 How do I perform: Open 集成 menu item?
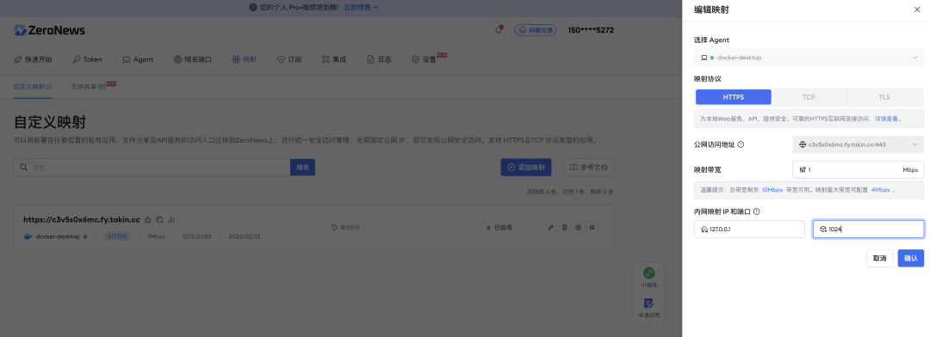[x=334, y=59]
